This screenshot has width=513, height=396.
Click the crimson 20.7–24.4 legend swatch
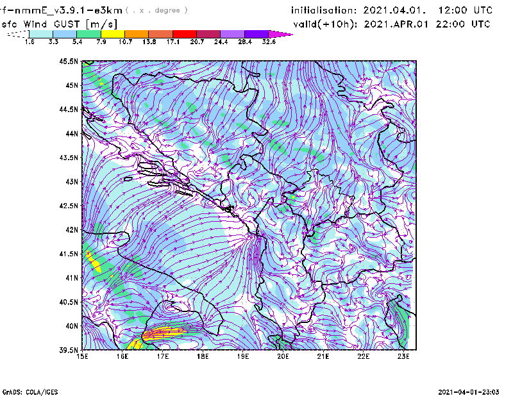[x=208, y=34]
